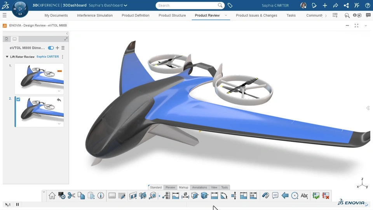Select the circle markup tool

(295, 196)
